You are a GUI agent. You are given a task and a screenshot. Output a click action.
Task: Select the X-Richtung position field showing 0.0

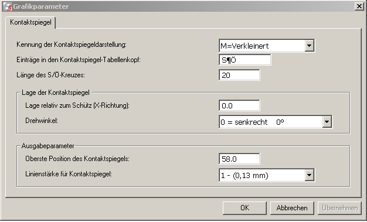pyautogui.click(x=239, y=105)
